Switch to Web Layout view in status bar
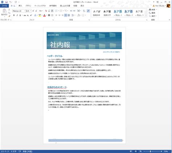The height and width of the screenshot is (153, 172). [140, 152]
